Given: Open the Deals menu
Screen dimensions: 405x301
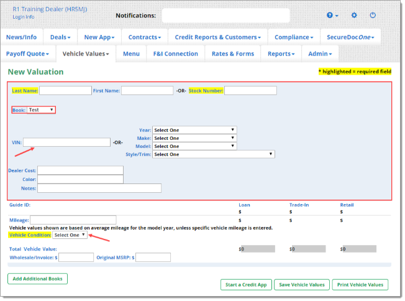Looking at the screenshot, I should coord(60,37).
